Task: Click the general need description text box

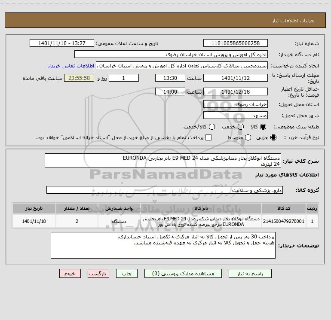Action: click(163, 161)
